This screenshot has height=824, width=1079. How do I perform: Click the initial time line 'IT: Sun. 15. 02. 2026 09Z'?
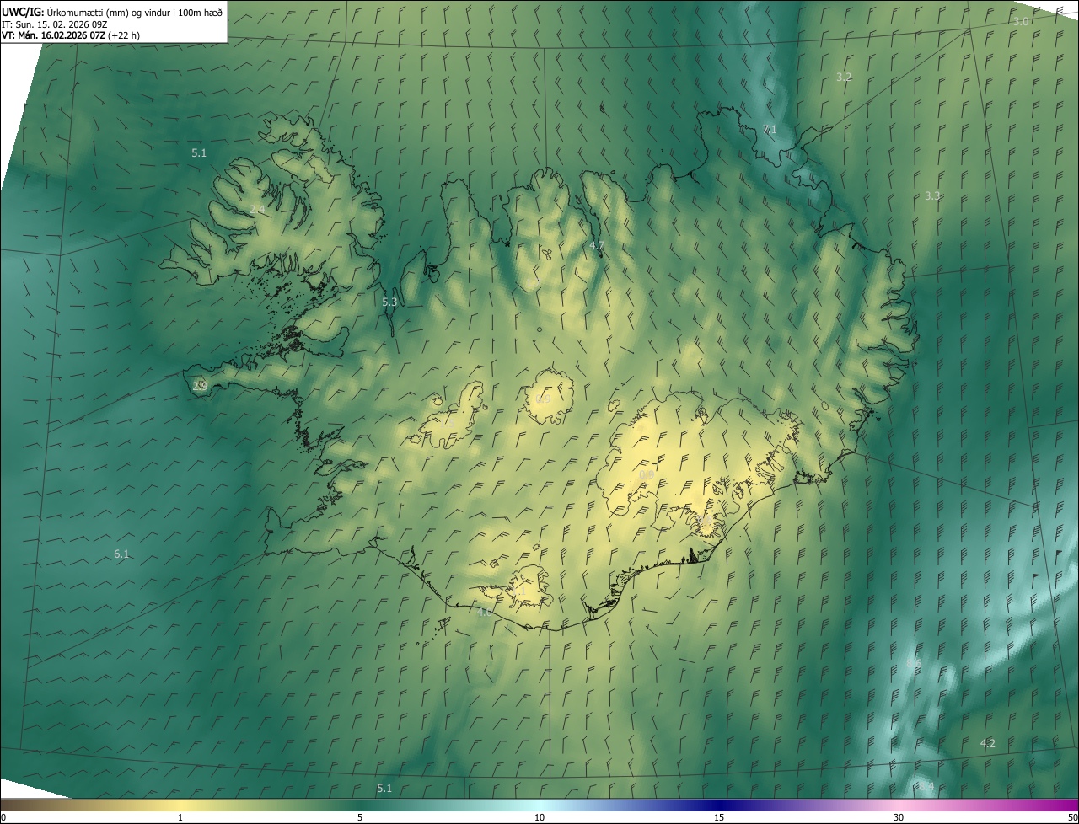(55, 24)
